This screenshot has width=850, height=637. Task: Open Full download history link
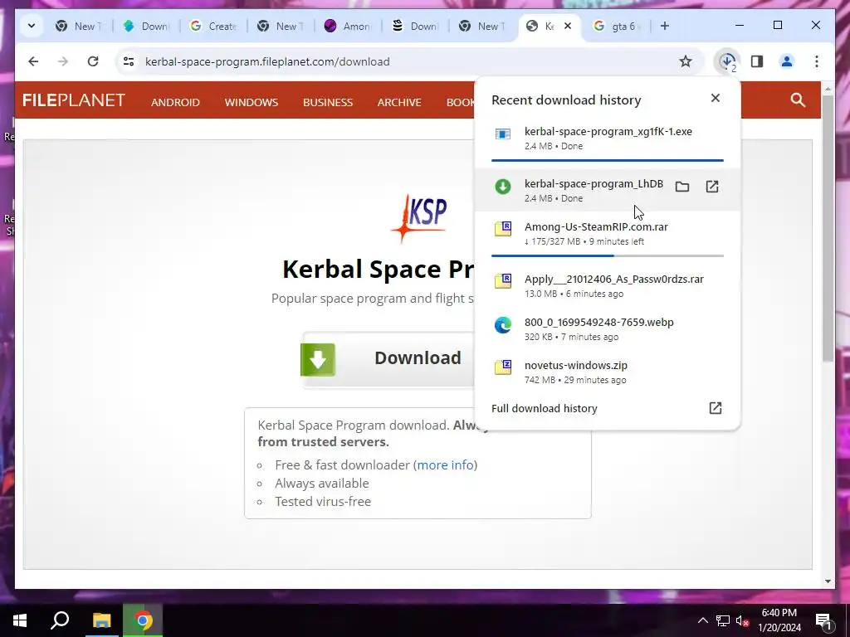click(x=545, y=408)
